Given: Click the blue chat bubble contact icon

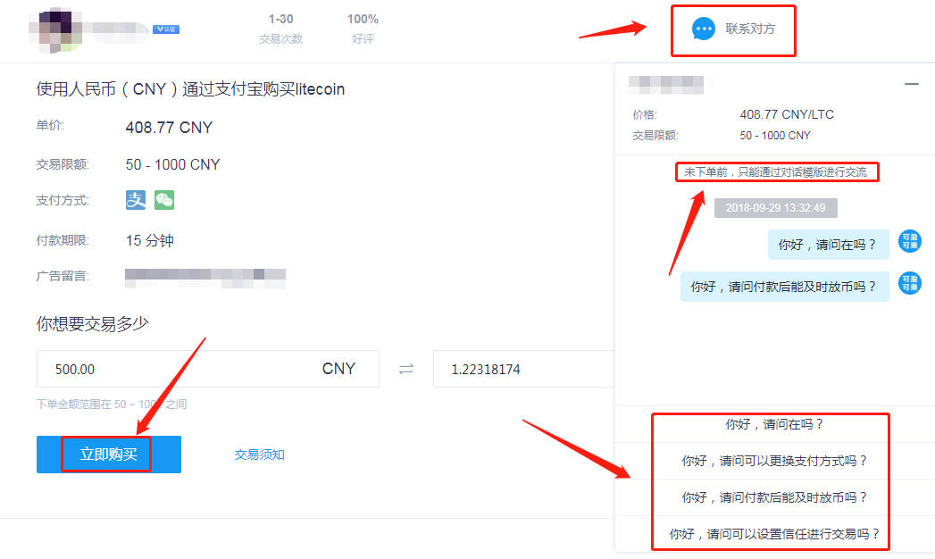Looking at the screenshot, I should 704,29.
